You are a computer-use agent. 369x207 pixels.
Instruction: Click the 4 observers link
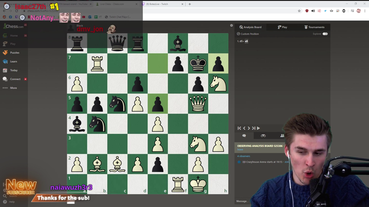[243, 156]
